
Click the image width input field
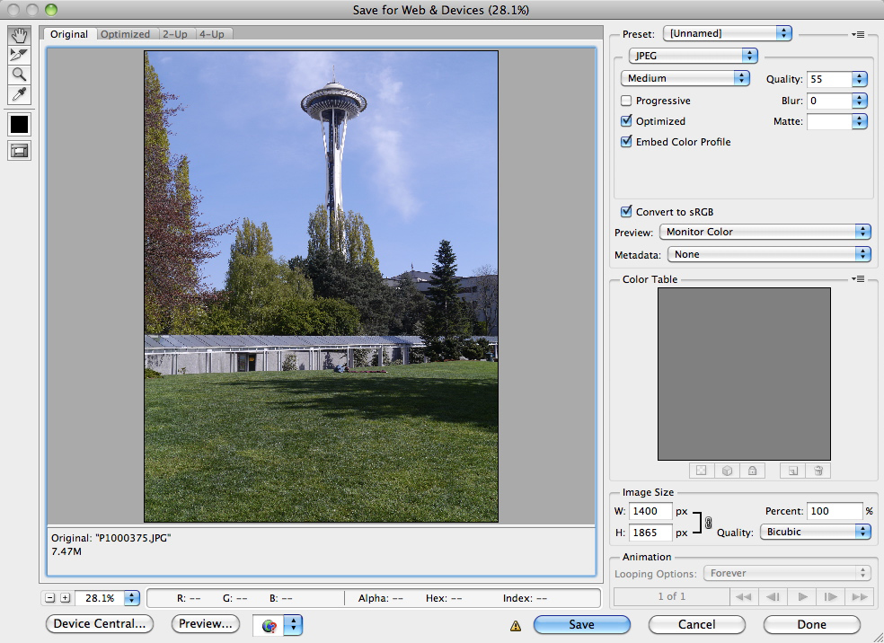coord(650,511)
